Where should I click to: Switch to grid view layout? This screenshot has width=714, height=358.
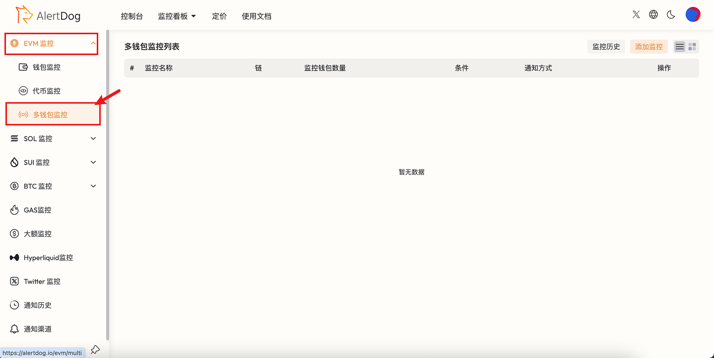[x=692, y=46]
